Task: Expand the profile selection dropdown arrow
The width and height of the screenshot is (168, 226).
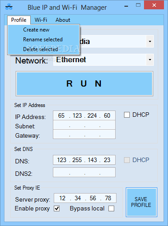Action: (x=150, y=41)
